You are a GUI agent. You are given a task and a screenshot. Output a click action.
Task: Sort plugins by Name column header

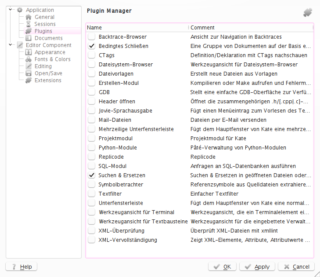click(137, 28)
